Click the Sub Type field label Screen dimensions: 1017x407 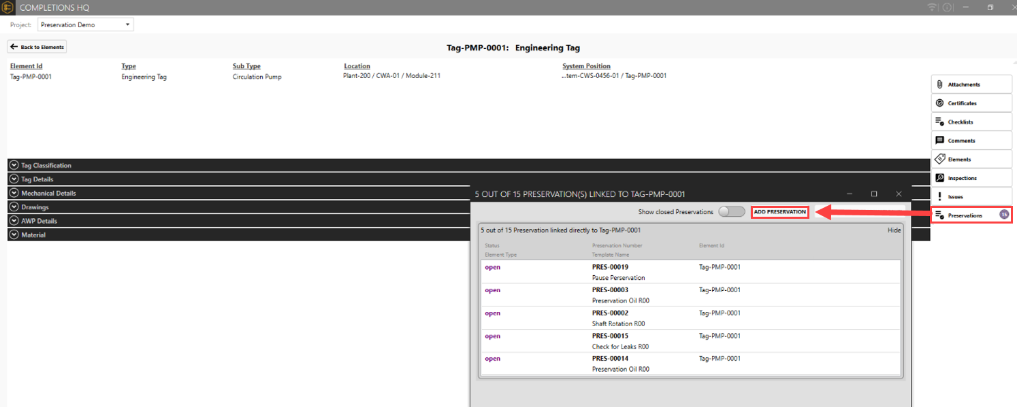coord(246,66)
